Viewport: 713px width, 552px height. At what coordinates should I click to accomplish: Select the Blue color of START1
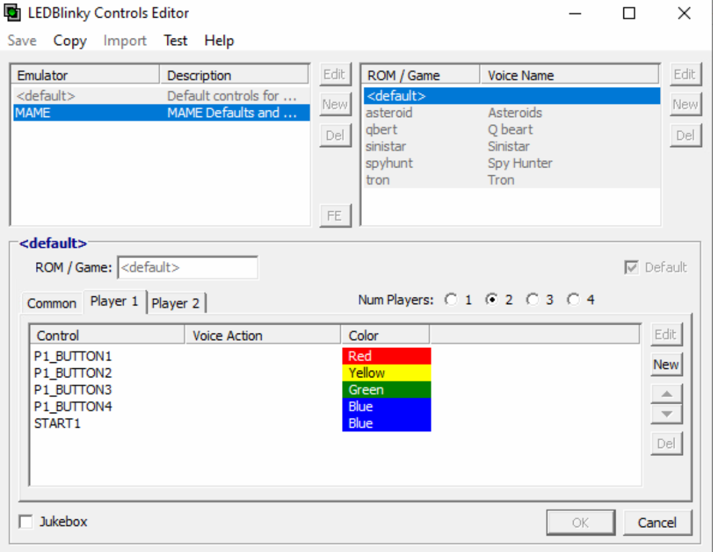coord(387,423)
